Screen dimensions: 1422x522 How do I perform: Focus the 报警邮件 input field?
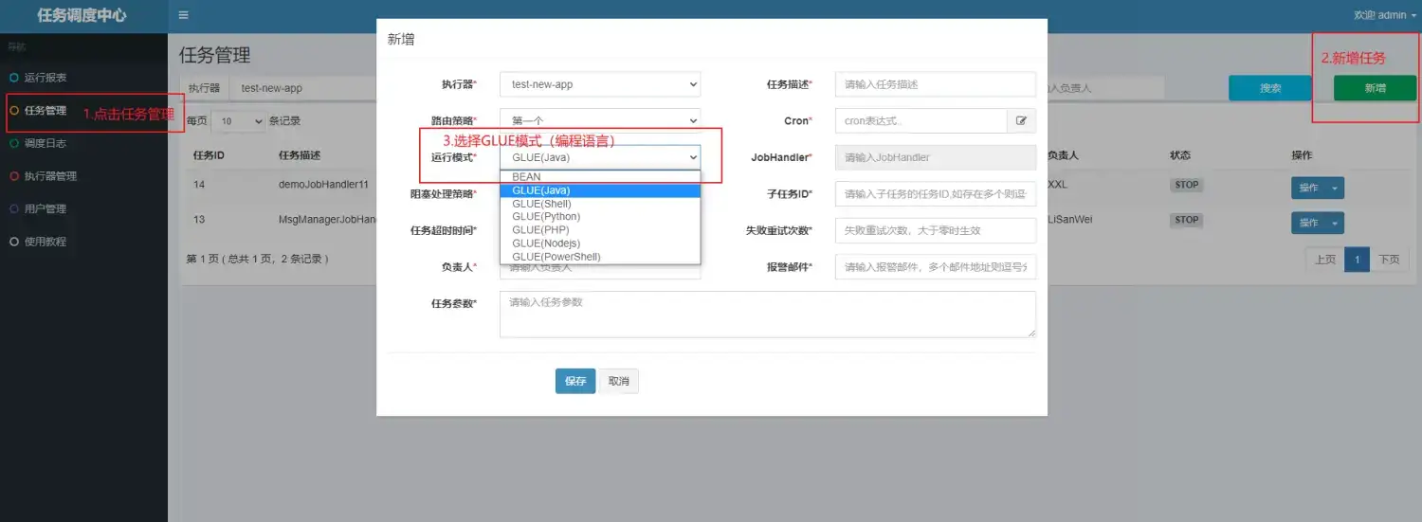(936, 267)
